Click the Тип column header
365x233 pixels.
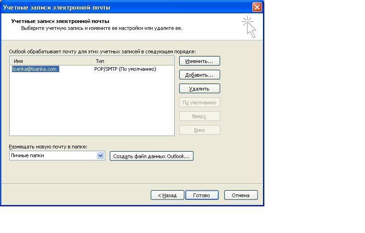[x=132, y=61]
